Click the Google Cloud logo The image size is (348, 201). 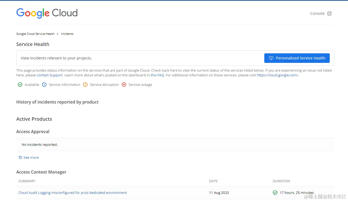pos(47,13)
